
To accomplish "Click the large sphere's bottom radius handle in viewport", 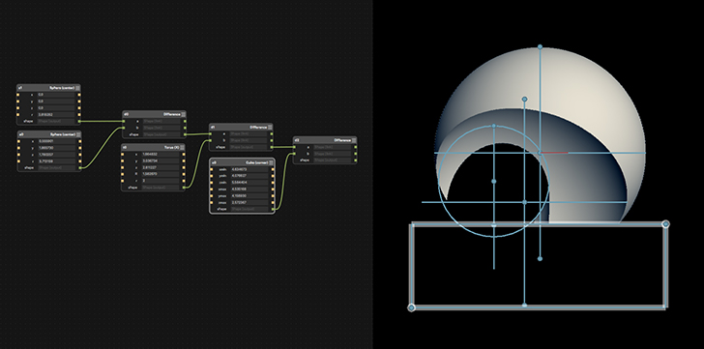I will pyautogui.click(x=540, y=258).
